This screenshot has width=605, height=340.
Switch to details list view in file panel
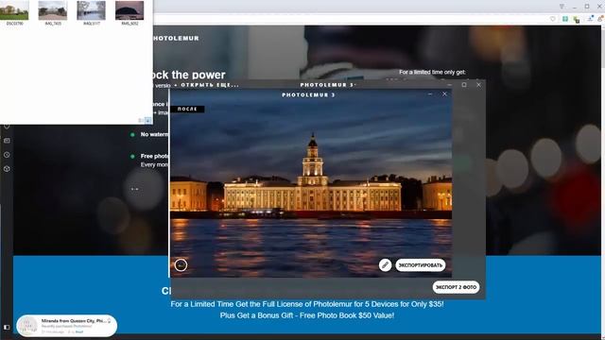coord(141,121)
